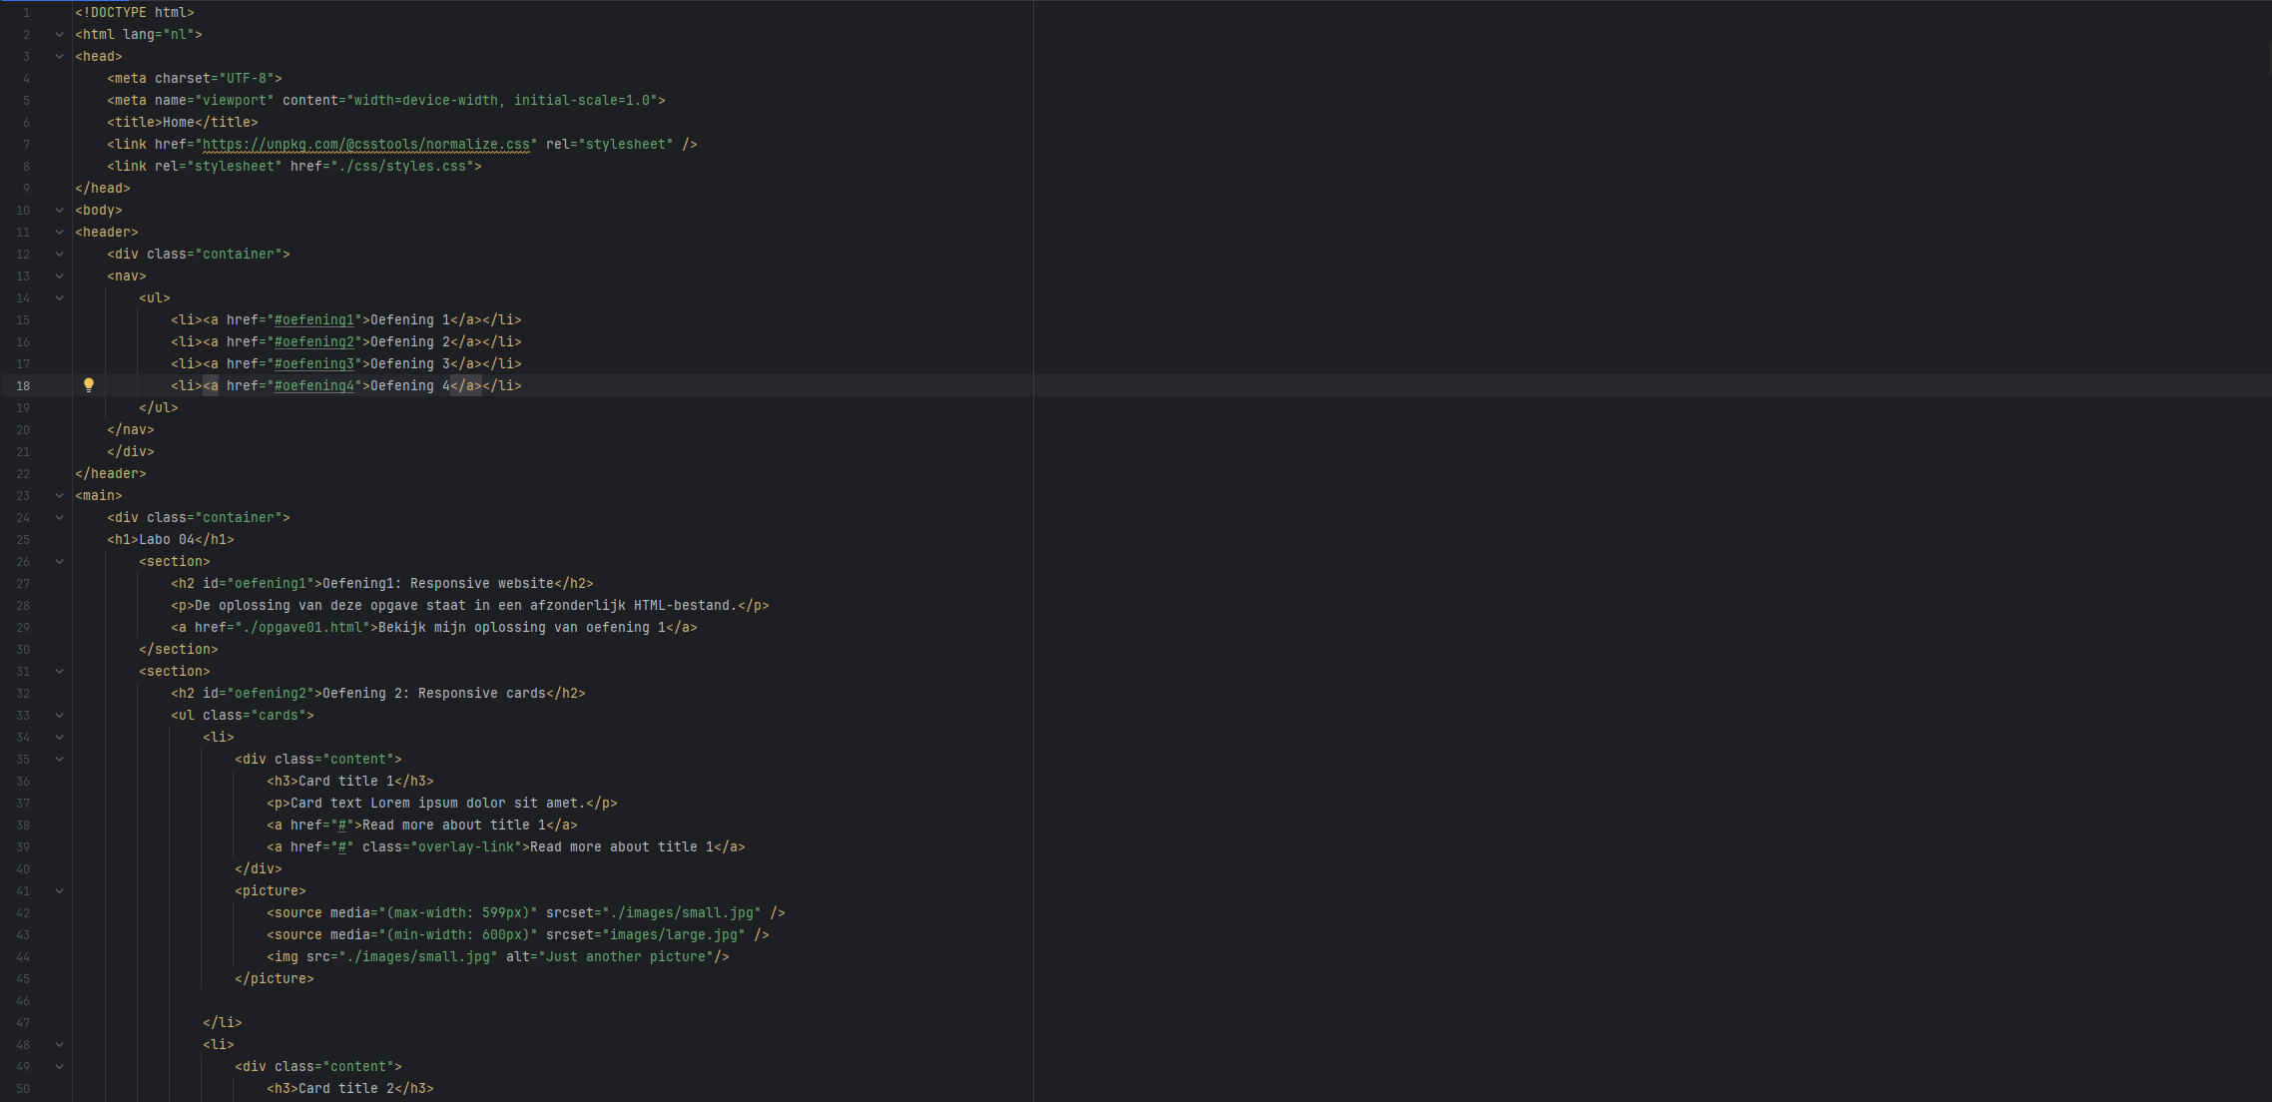
Task: Click 'Oefening 2: Responsive cards' heading text
Action: click(x=434, y=694)
